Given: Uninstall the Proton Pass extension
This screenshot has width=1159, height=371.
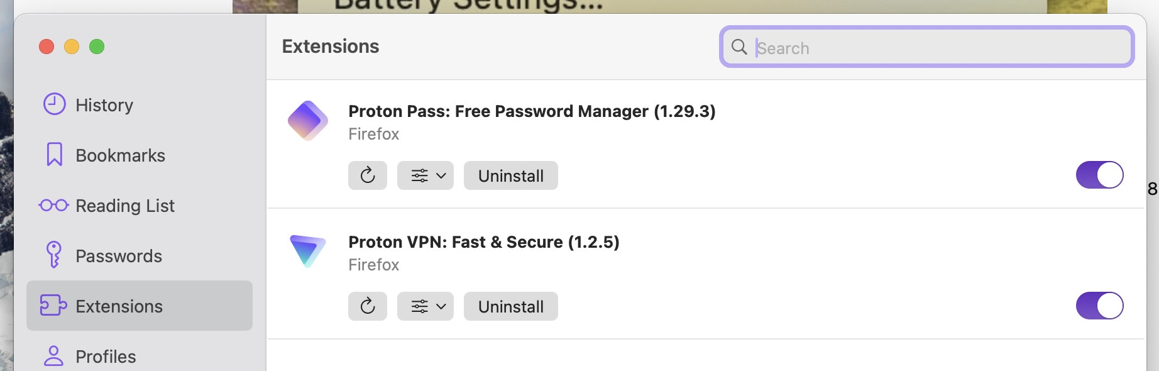Looking at the screenshot, I should 510,175.
